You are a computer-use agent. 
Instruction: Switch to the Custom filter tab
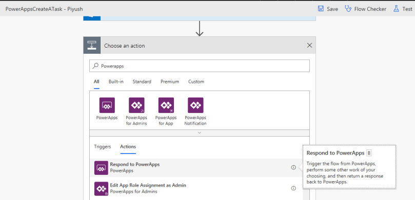point(196,81)
